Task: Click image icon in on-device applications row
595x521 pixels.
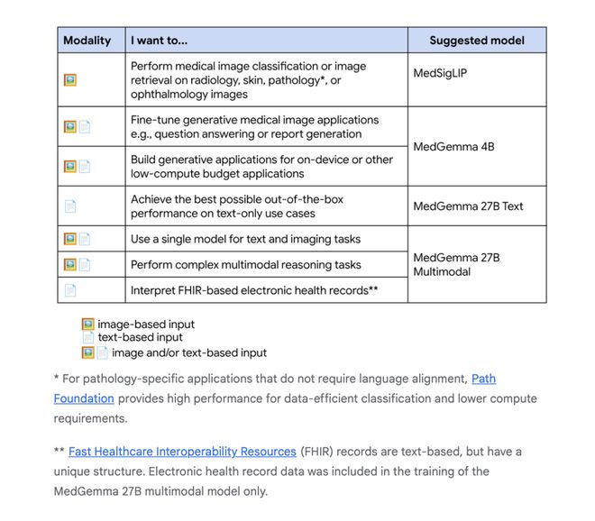Action: pos(70,166)
